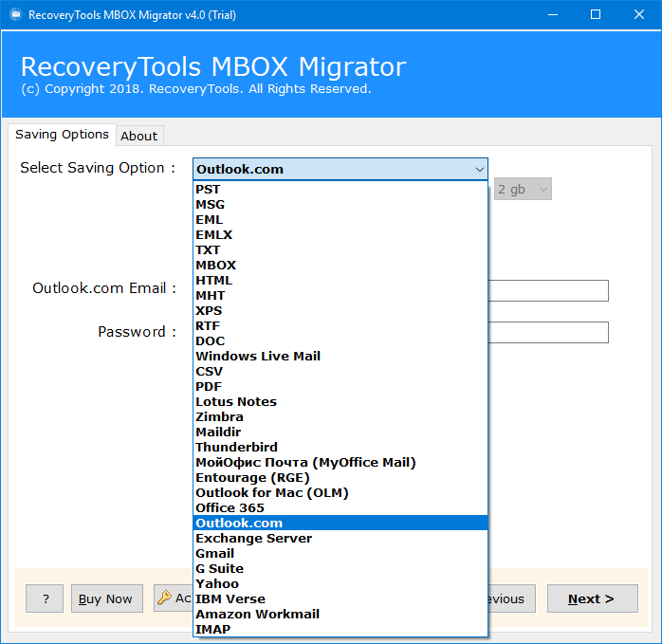This screenshot has height=644, width=662.
Task: Select highlighted Outlook.com list entry
Action: coord(340,523)
